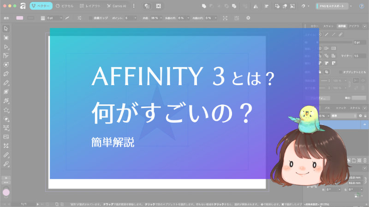The image size is (369, 207).
Task: Click the pink fill color swatch in context bar
Action: [19, 18]
